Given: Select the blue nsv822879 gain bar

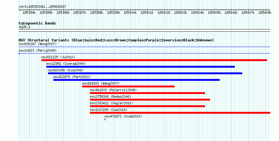Looking at the screenshot, I should [x=136, y=80].
